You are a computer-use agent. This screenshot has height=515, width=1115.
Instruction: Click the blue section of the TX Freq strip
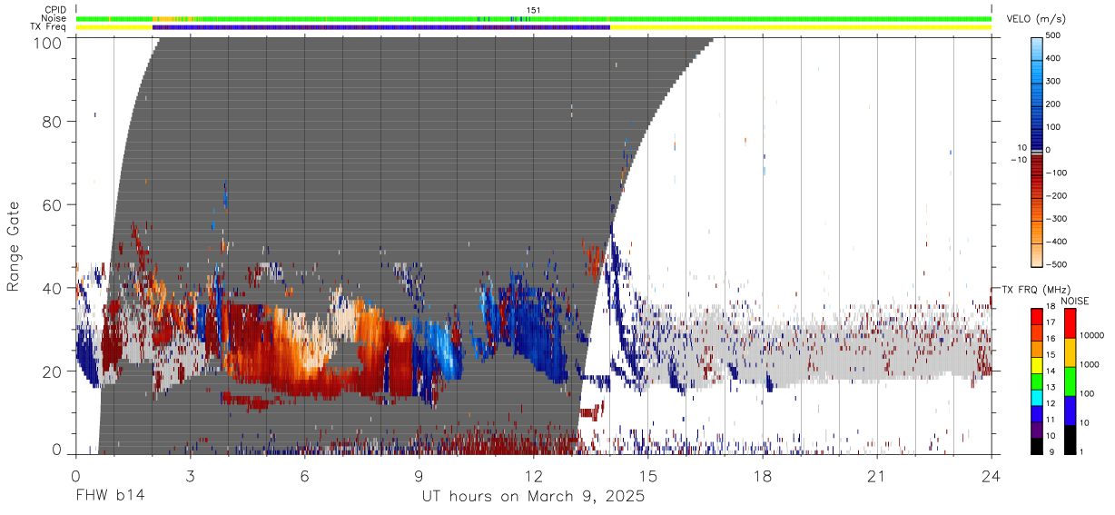pyautogui.click(x=381, y=27)
